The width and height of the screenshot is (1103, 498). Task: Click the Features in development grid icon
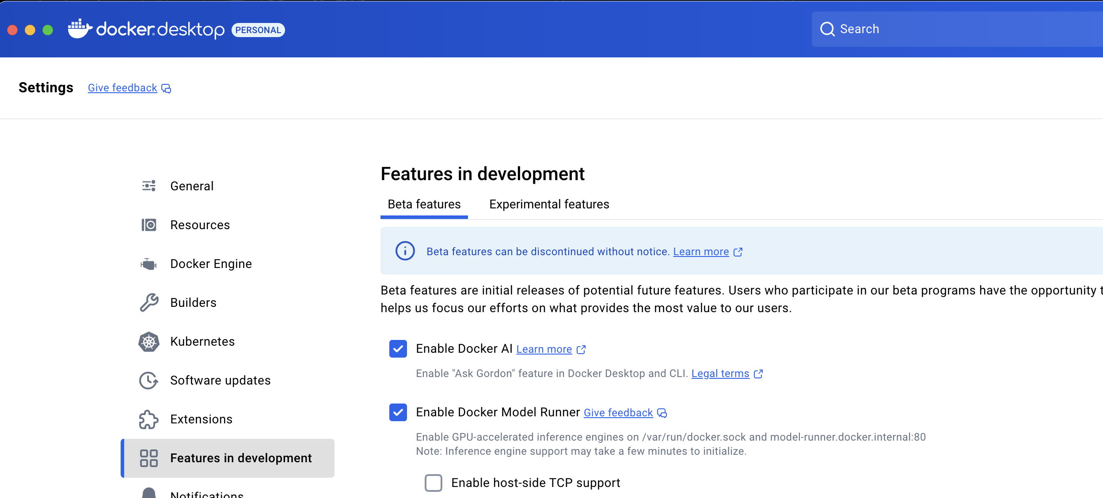[149, 458]
